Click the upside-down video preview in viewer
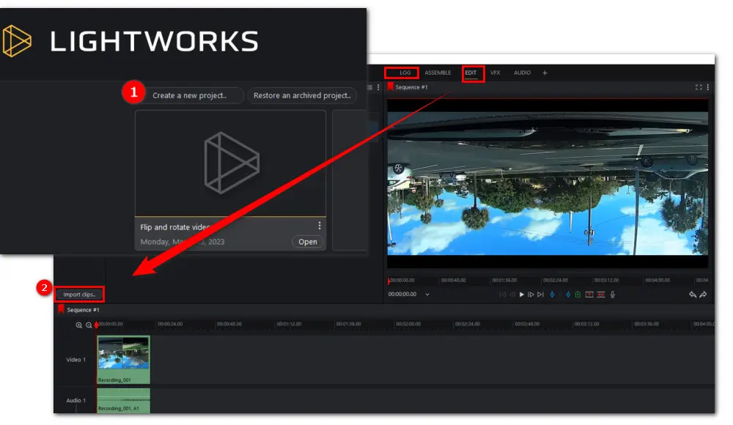Image resolution: width=733 pixels, height=425 pixels. tap(548, 183)
